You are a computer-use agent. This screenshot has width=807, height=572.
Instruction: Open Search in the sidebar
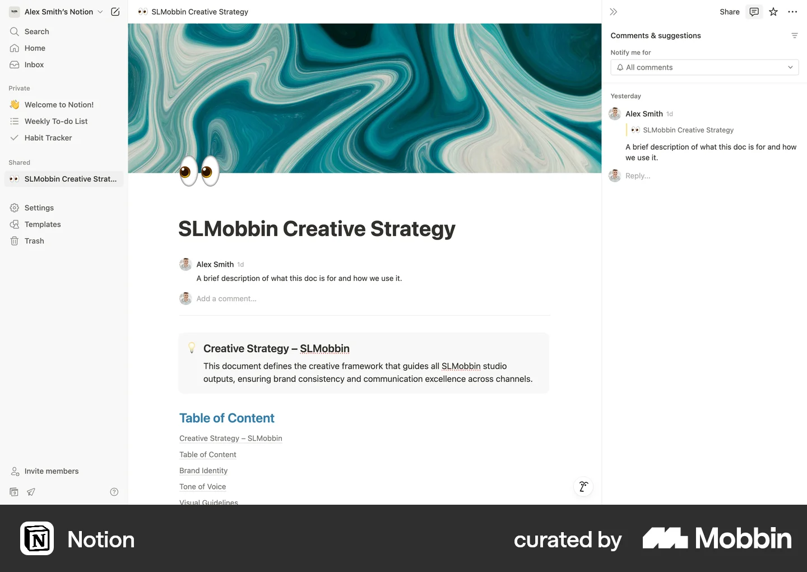64,31
